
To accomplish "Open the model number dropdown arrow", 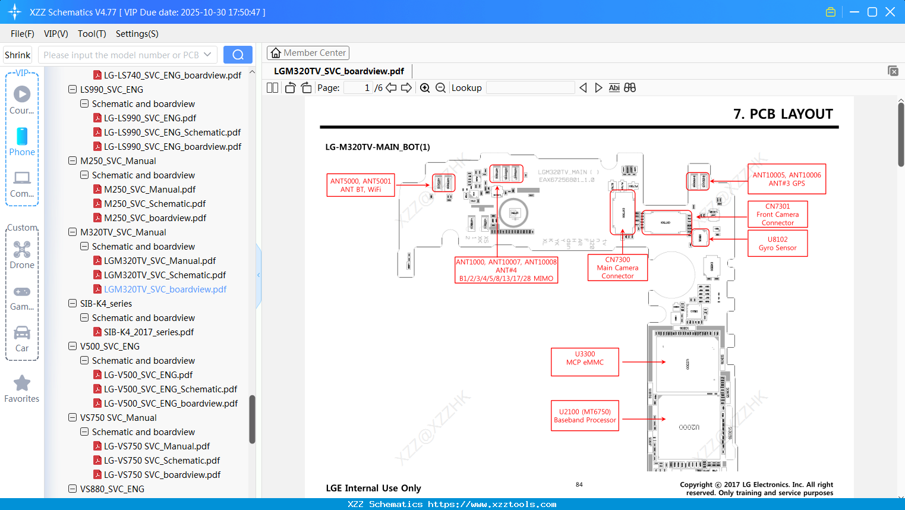I will click(x=207, y=55).
